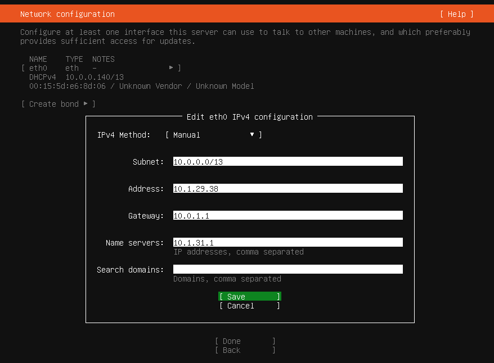Expand the eth0 row arrow indicator
Viewport: 494px width, 363px height.
[x=171, y=68]
